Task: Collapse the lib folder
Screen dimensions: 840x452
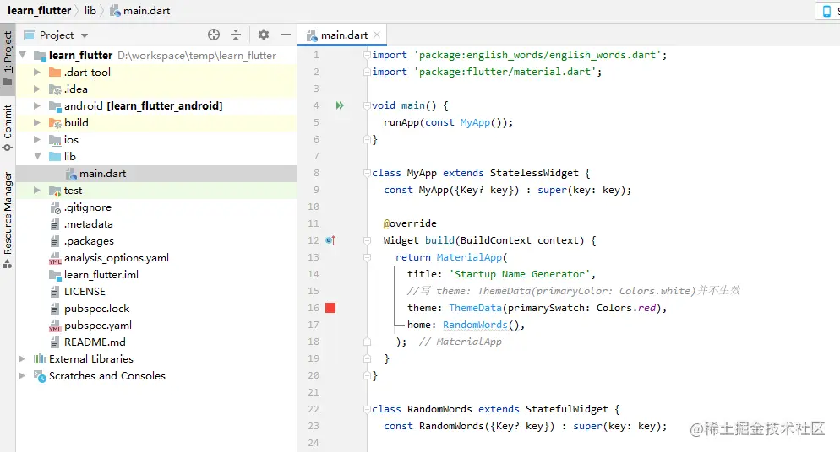Action: [37, 156]
